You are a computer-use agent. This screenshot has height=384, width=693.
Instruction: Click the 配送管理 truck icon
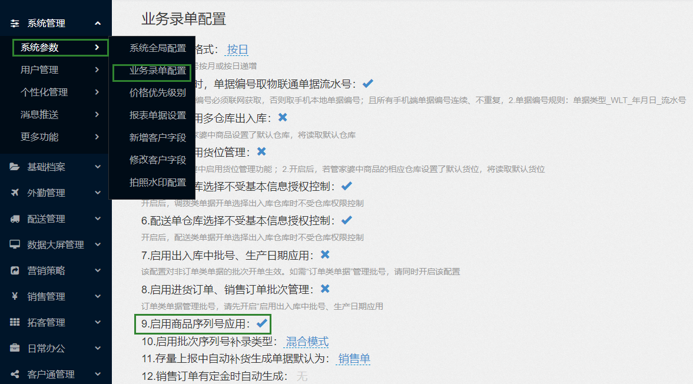(x=15, y=219)
